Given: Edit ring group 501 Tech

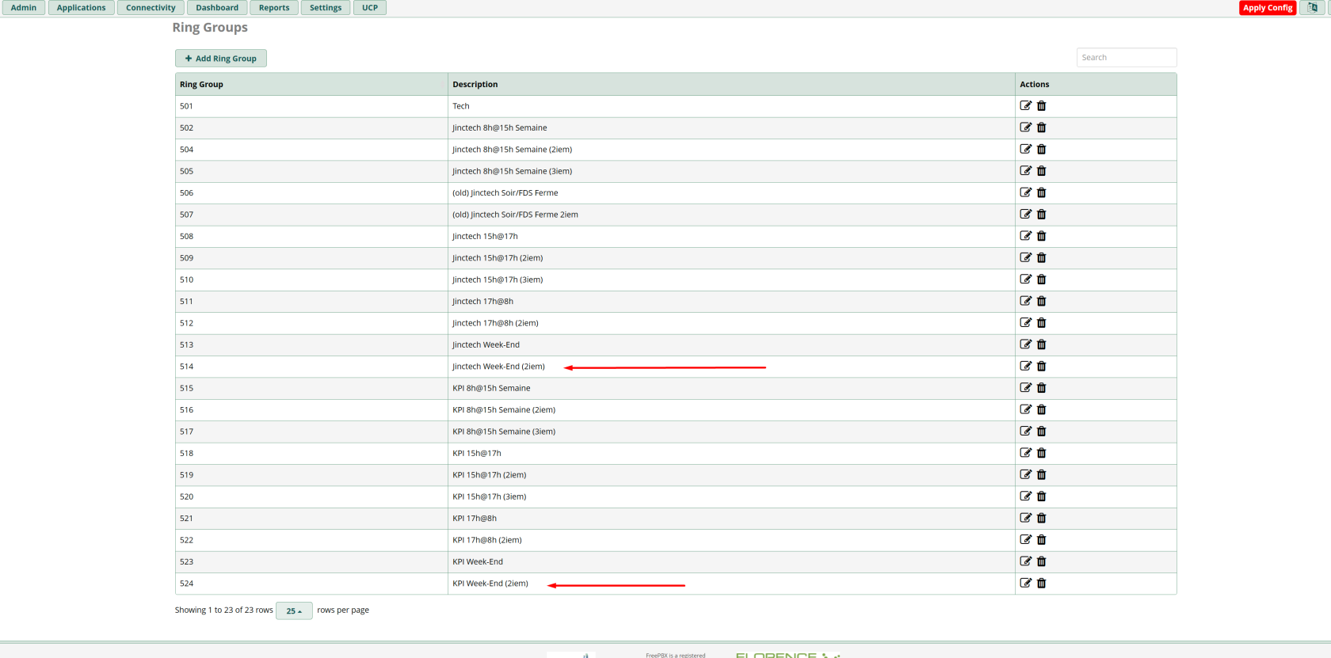Looking at the screenshot, I should click(1026, 105).
